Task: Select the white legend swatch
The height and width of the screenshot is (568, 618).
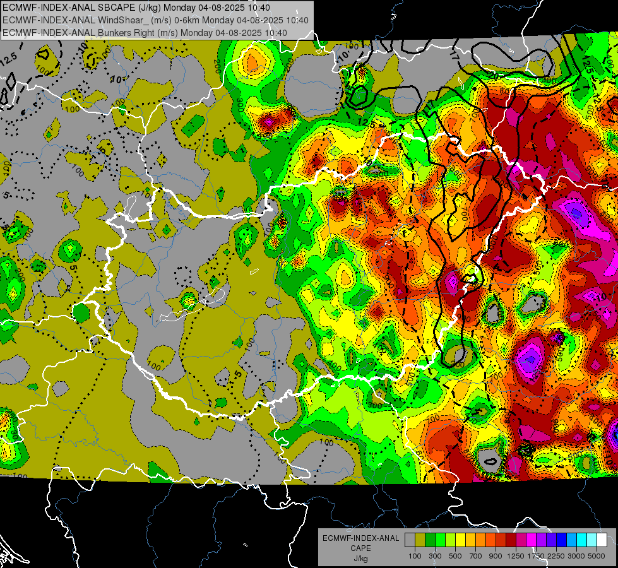Action: pos(602,540)
